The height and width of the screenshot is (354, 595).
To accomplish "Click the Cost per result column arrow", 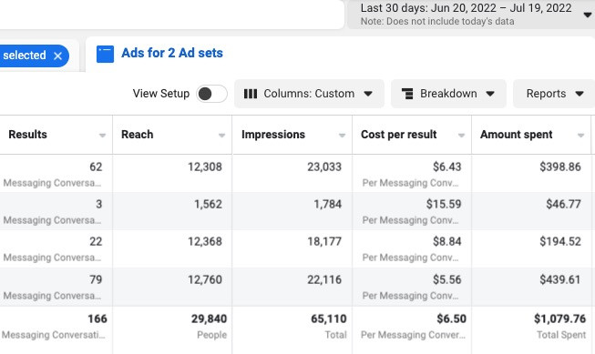I will coord(461,136).
